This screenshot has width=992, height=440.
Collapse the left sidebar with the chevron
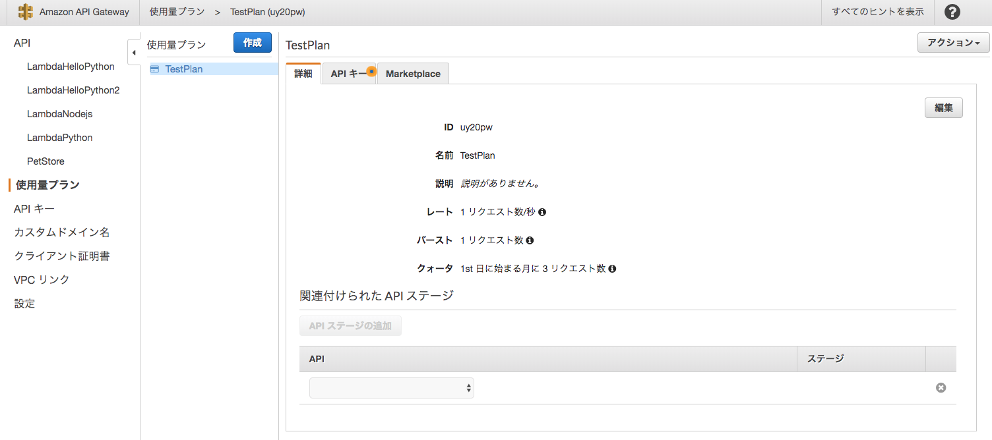click(x=134, y=52)
